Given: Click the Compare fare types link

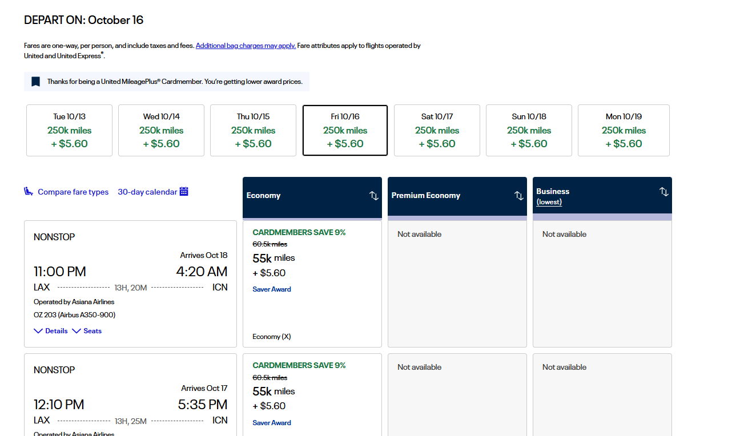Looking at the screenshot, I should coord(73,192).
